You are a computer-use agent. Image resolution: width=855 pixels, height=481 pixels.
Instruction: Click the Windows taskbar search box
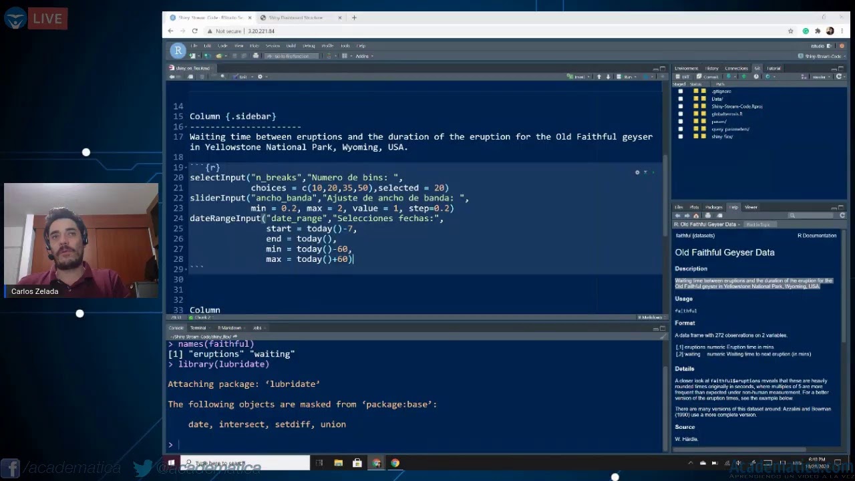click(x=244, y=463)
